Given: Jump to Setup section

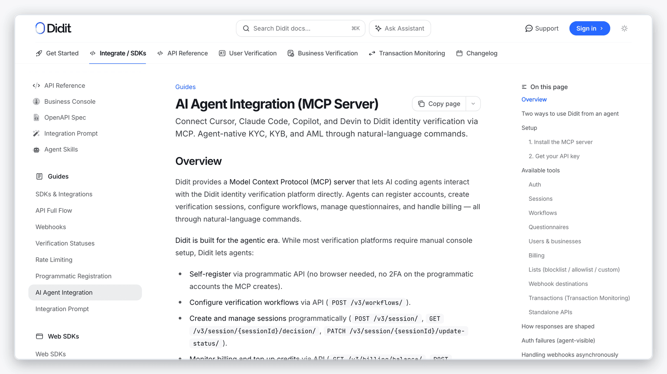Looking at the screenshot, I should (529, 128).
